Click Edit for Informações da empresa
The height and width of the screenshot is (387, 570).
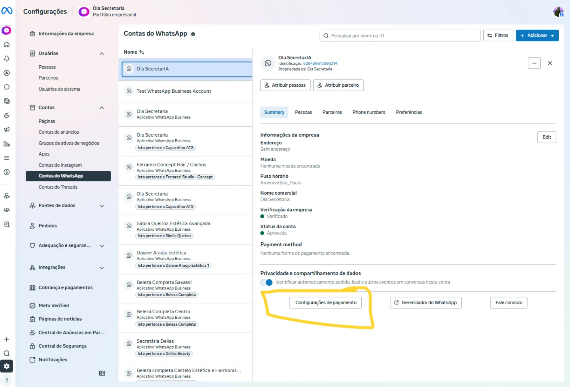pos(547,137)
